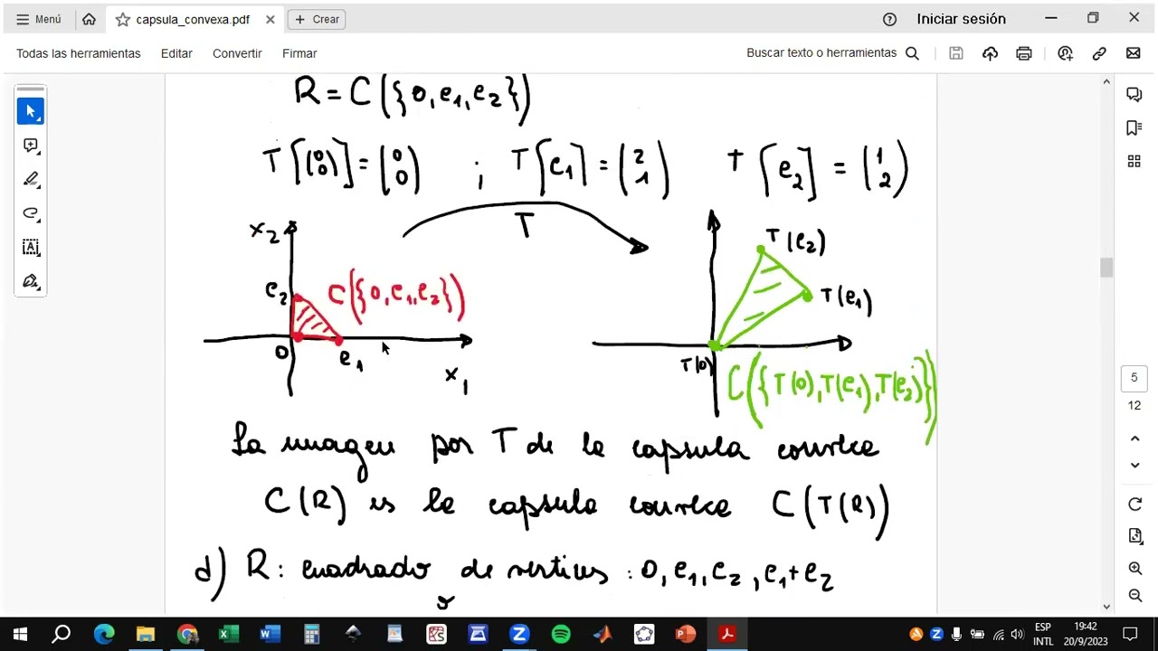Print the document with printer icon
1158x651 pixels.
(x=1024, y=53)
